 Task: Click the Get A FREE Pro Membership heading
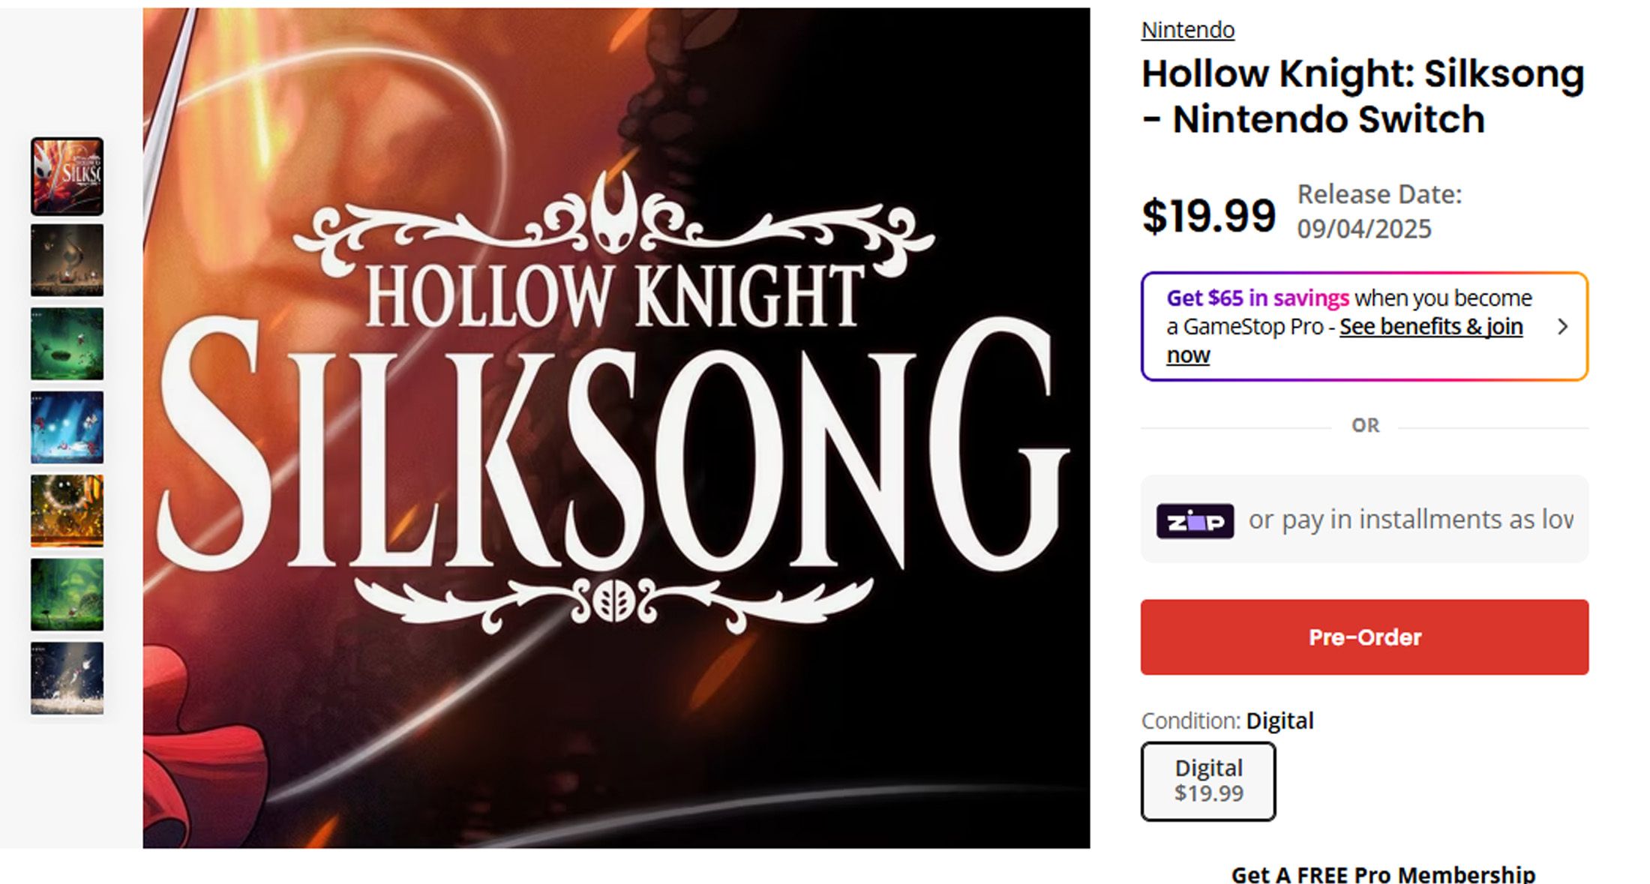(1383, 874)
